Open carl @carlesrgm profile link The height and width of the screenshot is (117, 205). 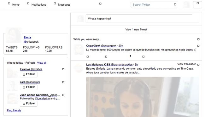point(30,82)
